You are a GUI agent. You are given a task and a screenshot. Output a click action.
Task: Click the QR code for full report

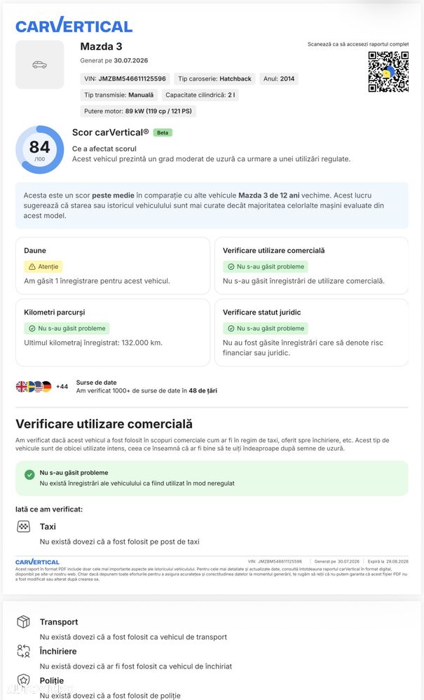pyautogui.click(x=388, y=72)
